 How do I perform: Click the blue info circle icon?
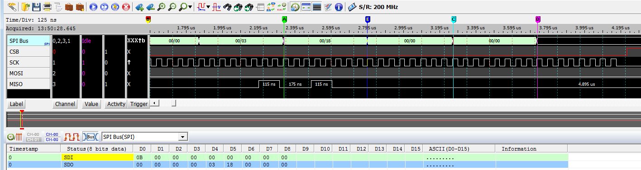pos(339,7)
